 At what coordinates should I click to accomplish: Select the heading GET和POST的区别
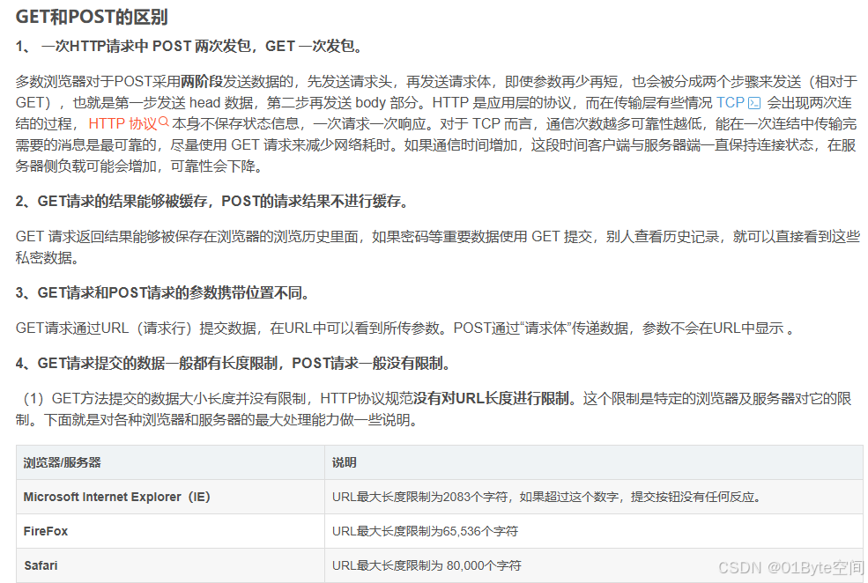point(94,16)
